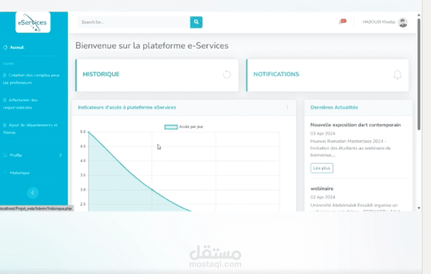Click inside the Search for field
431x274 pixels.
point(134,22)
